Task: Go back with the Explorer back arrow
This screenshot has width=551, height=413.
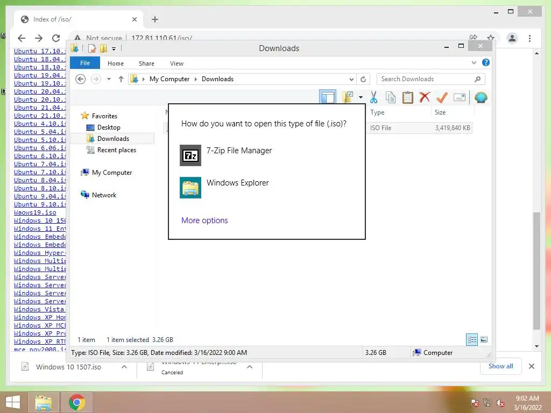Action: [81, 79]
